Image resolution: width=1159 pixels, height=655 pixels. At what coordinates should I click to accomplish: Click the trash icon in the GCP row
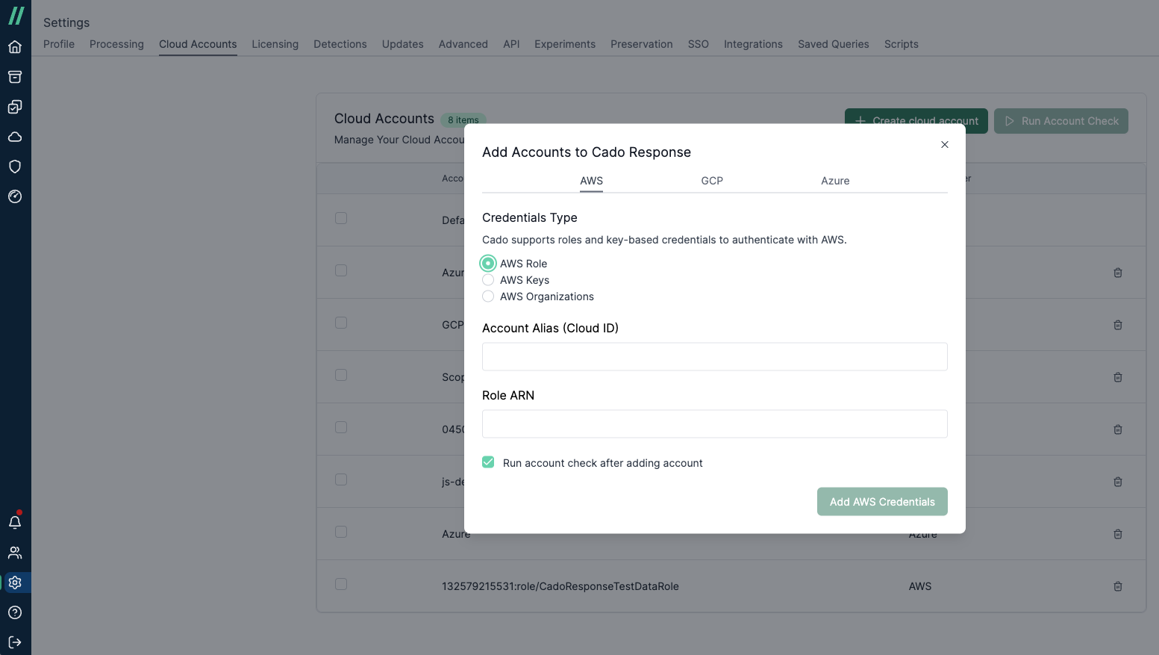pos(1118,325)
